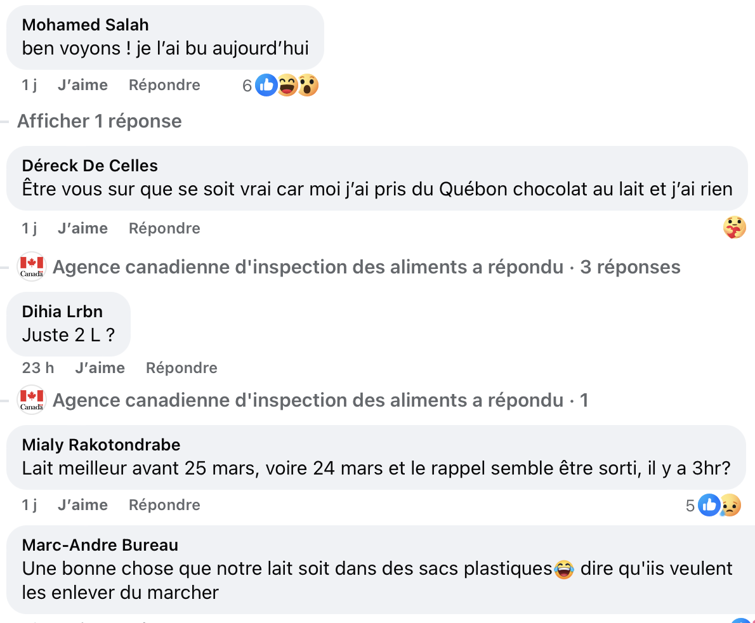755x623 pixels.
Task: View Mialy Rakotondrabe's profile
Action: click(x=101, y=445)
